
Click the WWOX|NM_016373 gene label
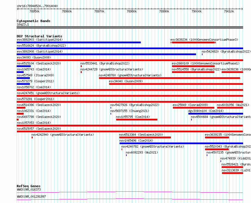[29, 189]
